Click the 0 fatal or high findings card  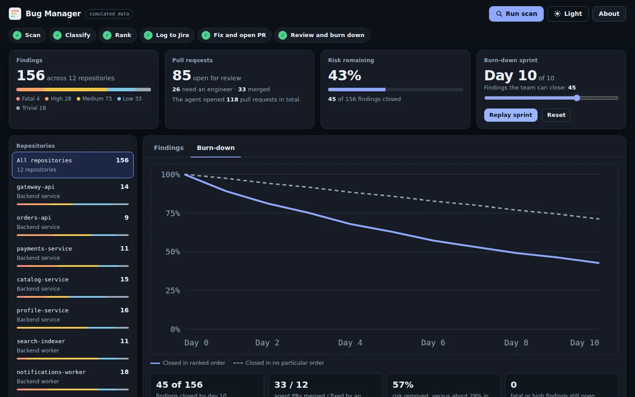click(562, 386)
